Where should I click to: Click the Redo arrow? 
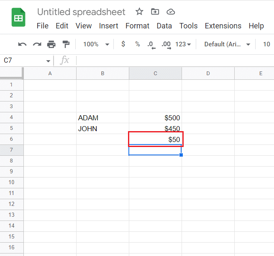37,44
